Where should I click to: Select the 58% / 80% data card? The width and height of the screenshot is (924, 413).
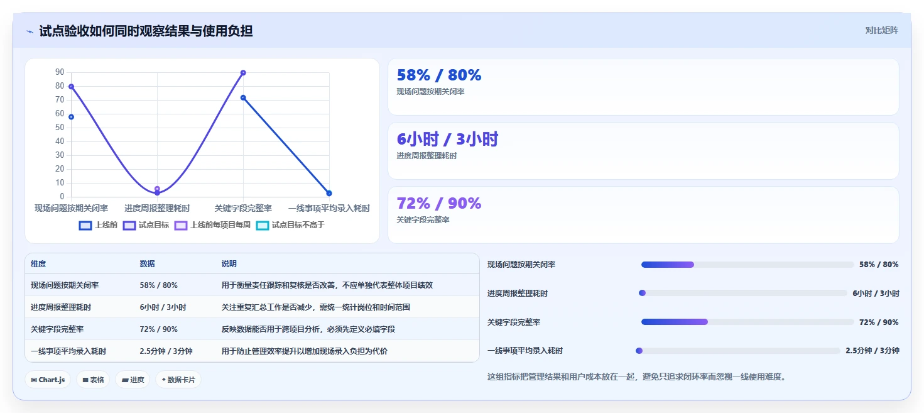coord(643,87)
